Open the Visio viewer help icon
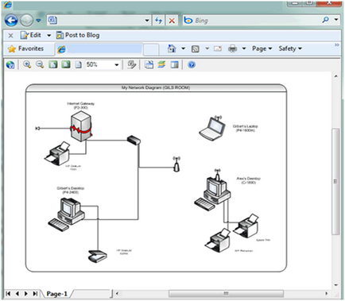Image resolution: width=345 pixels, height=301 pixels. (x=192, y=64)
